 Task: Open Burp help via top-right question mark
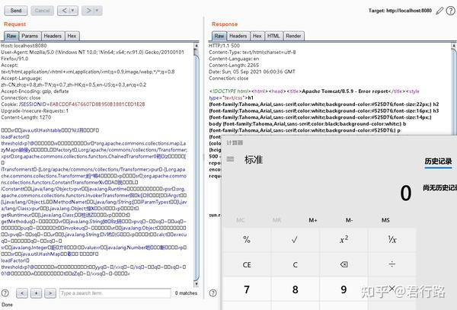pos(451,11)
